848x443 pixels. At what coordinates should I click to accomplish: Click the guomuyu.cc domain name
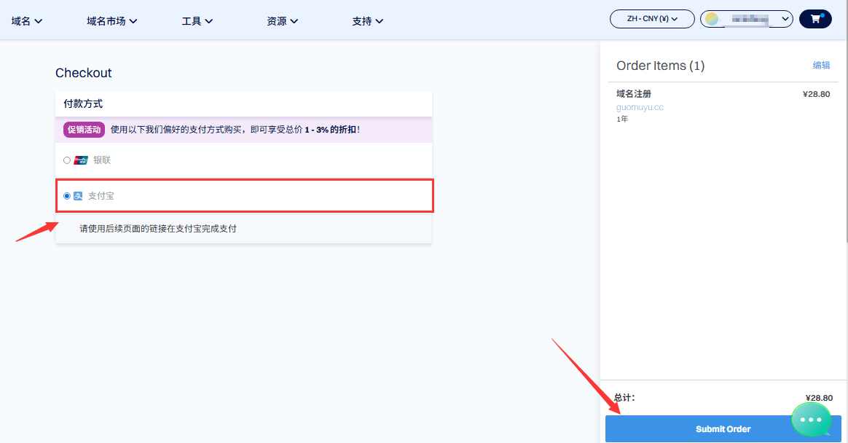(x=640, y=107)
